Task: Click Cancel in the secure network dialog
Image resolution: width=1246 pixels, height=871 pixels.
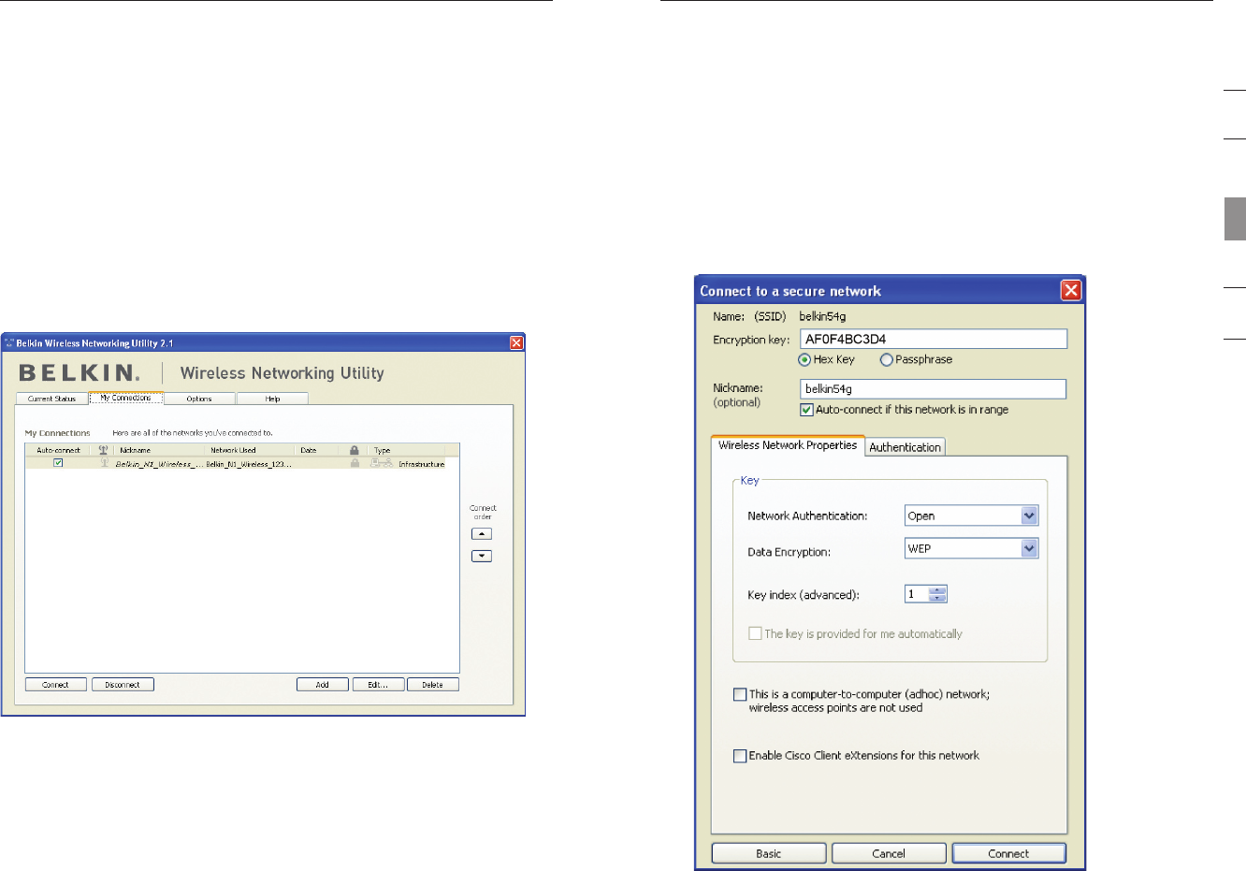Action: tap(889, 853)
